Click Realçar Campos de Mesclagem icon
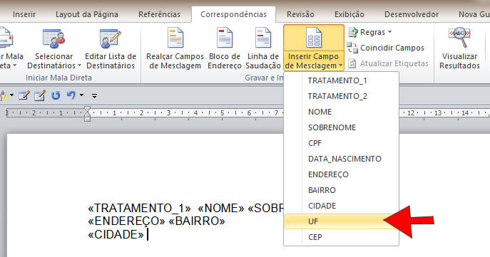The height and width of the screenshot is (257, 490). 175,38
